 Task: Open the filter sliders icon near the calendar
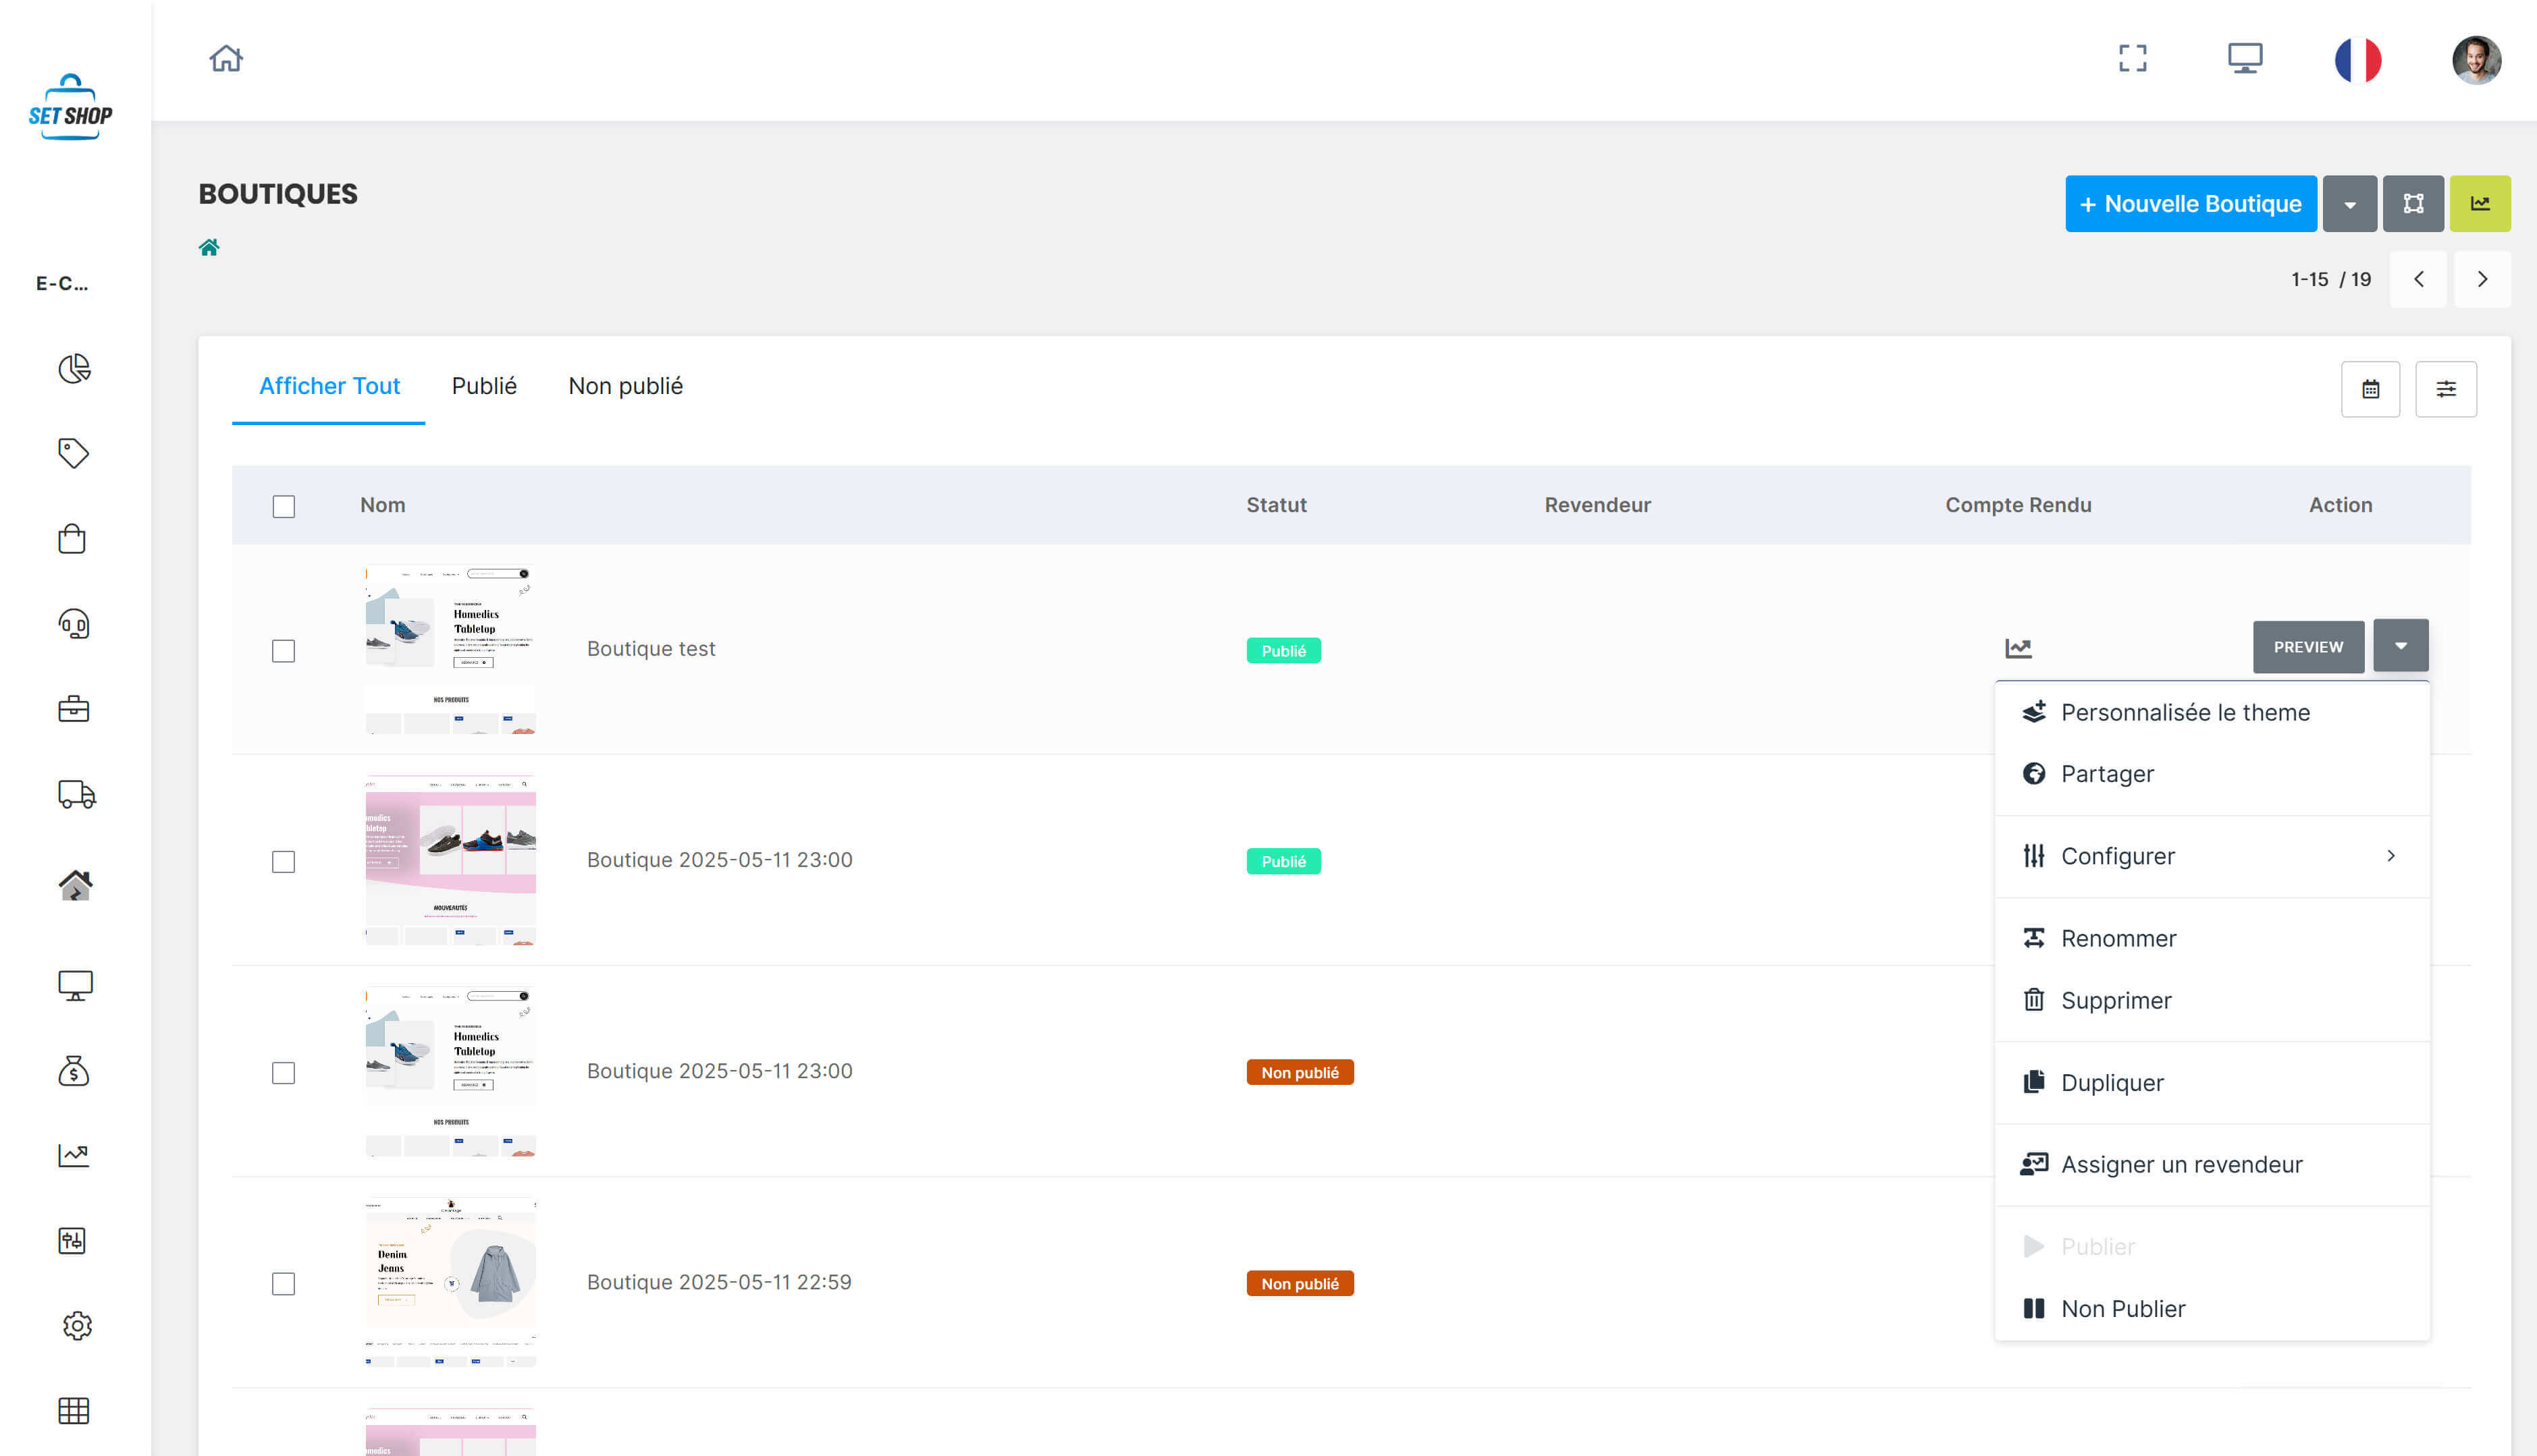(2446, 389)
